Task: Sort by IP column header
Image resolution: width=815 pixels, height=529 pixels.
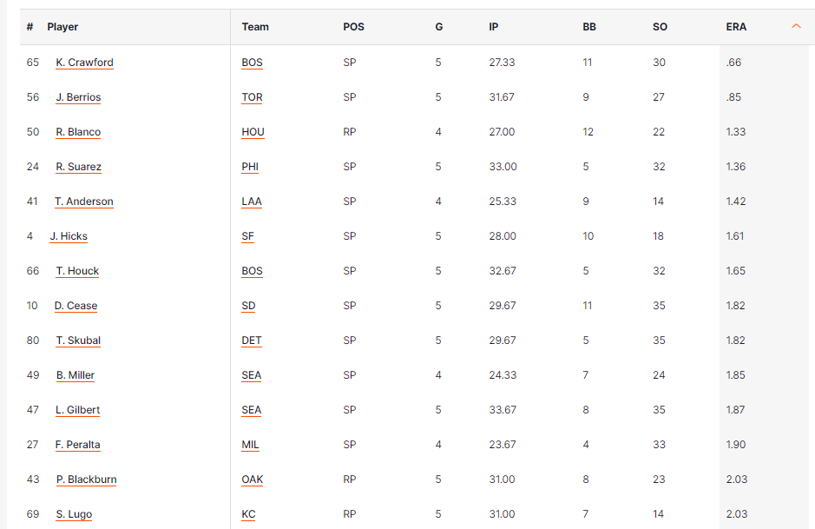Action: (x=493, y=27)
